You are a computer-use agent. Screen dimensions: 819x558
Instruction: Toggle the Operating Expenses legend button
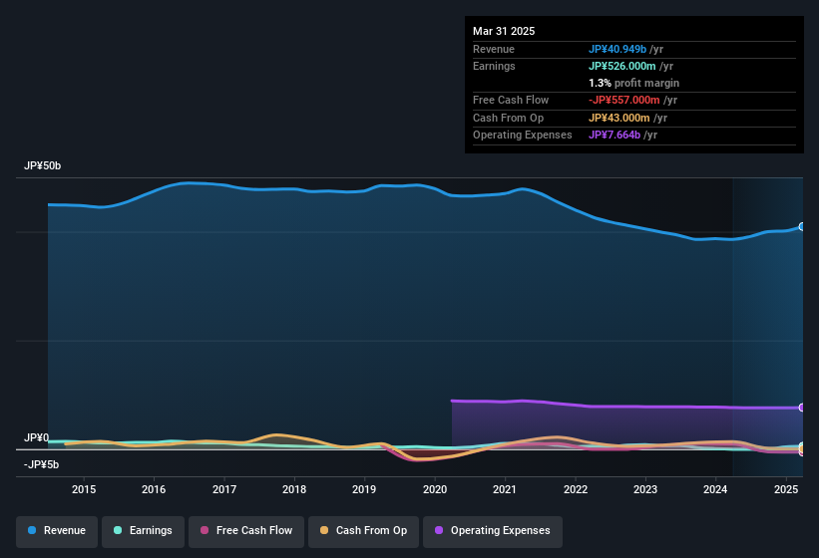tap(492, 531)
